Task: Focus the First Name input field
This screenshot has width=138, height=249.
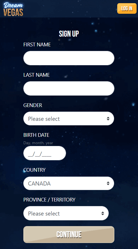Action: tap(69, 58)
